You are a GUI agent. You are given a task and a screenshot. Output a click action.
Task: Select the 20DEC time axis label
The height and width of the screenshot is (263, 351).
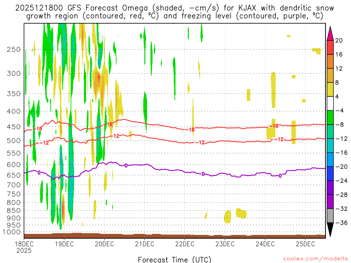104,244
